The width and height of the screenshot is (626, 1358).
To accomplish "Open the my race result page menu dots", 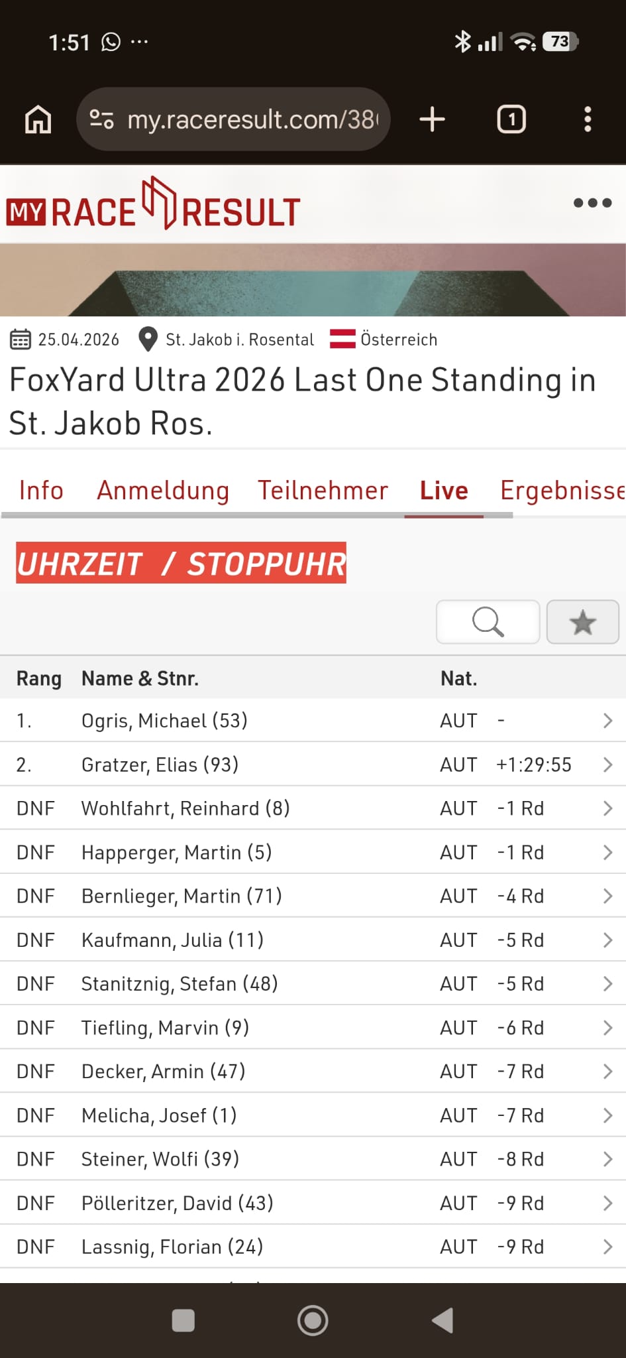I will [x=592, y=203].
